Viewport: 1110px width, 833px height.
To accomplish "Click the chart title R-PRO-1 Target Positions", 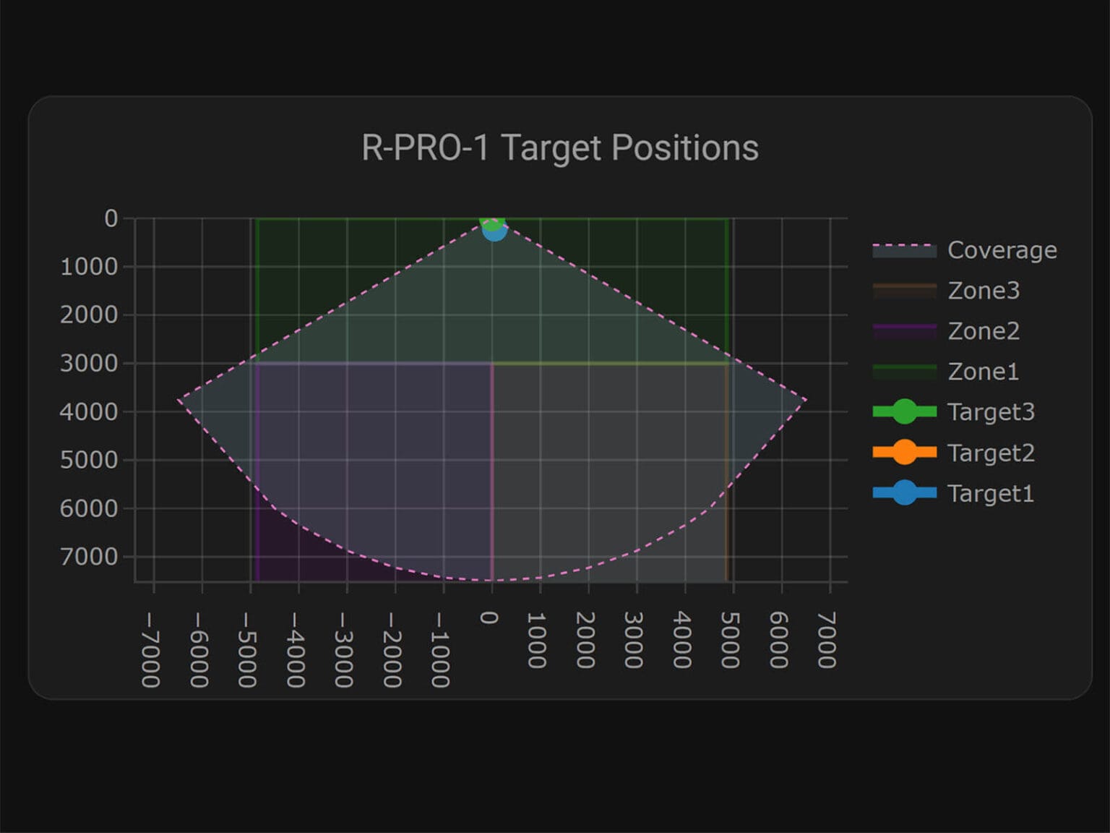I will coord(560,148).
